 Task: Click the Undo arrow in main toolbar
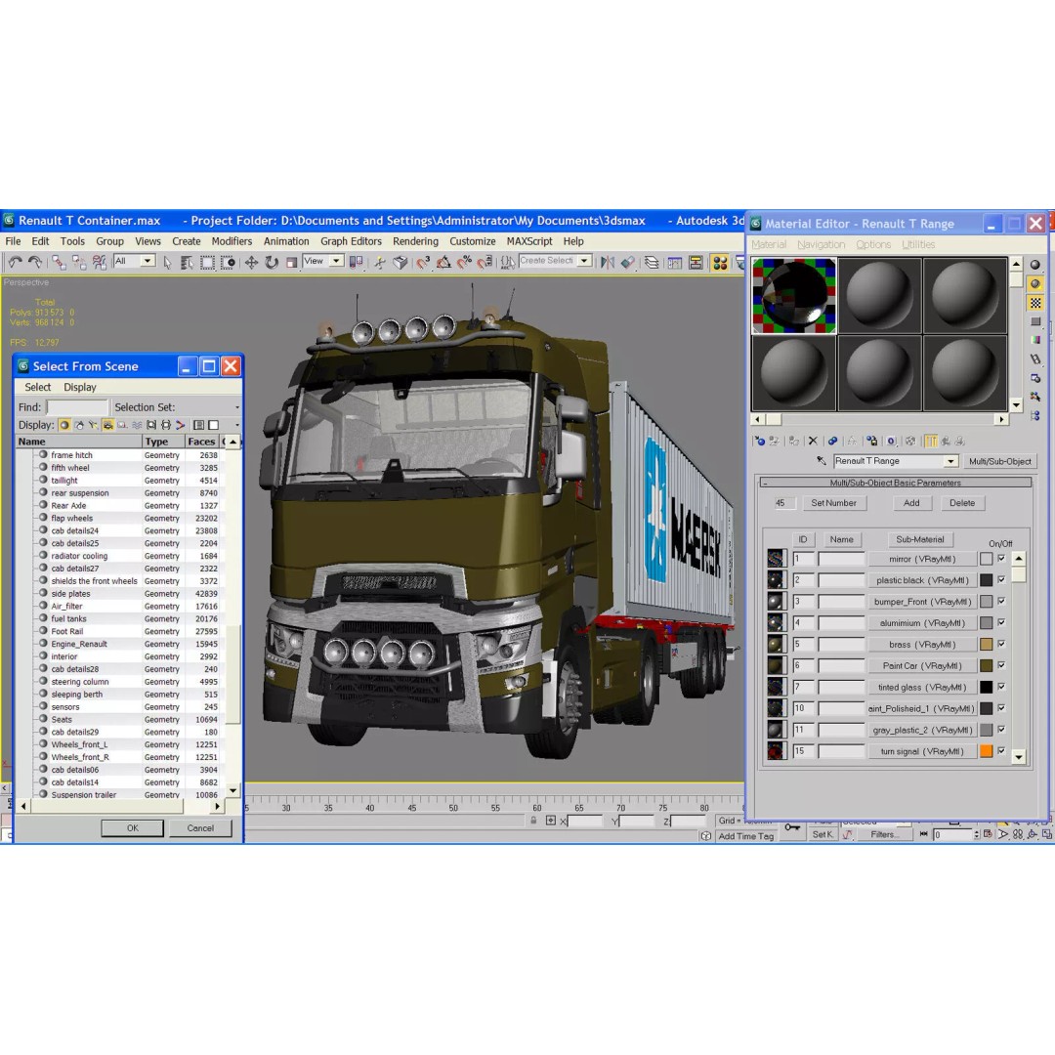click(x=15, y=263)
